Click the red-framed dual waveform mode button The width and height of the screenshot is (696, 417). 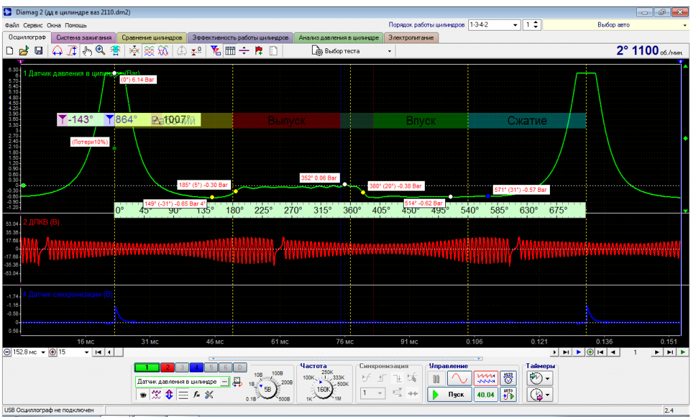tap(485, 378)
